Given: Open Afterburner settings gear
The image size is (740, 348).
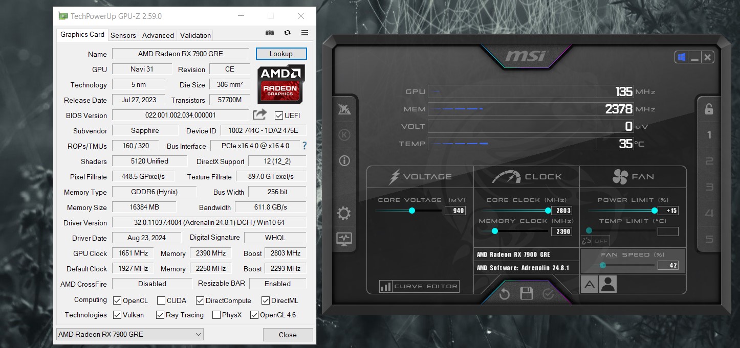Looking at the screenshot, I should tap(344, 213).
